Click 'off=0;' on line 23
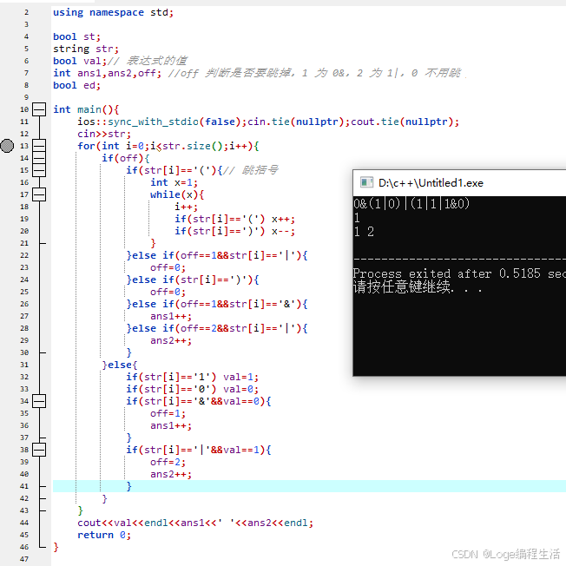This screenshot has height=566, width=566. click(168, 267)
